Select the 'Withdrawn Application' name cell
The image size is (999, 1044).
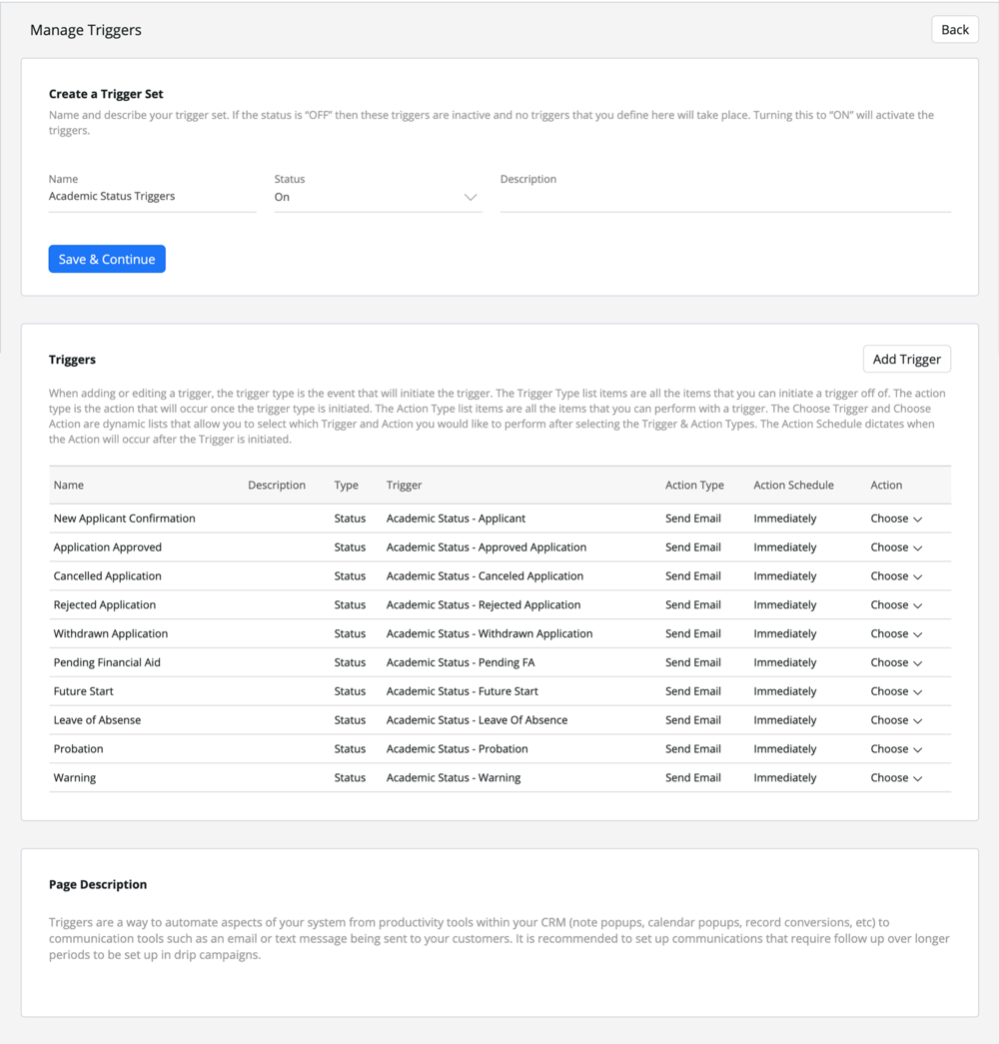[x=111, y=633]
